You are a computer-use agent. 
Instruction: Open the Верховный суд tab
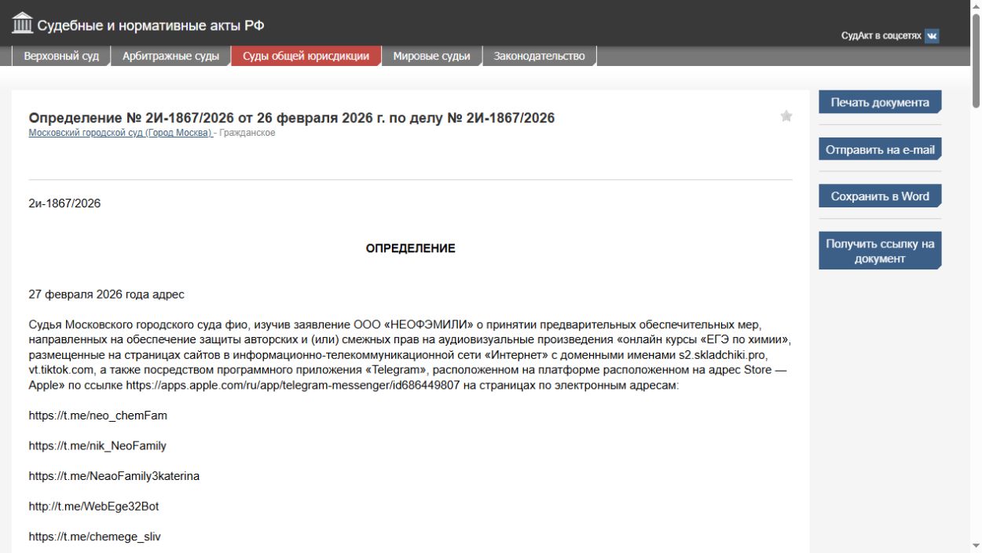click(61, 56)
